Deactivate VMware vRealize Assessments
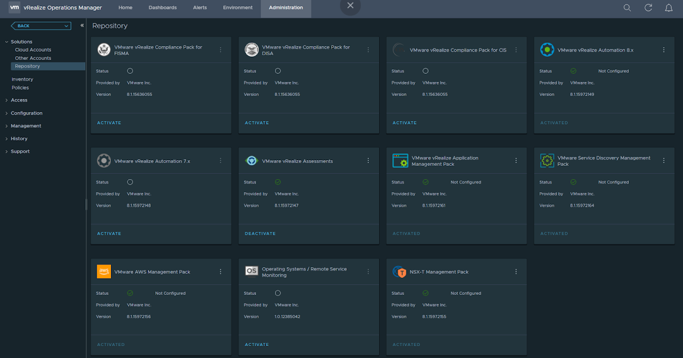 [x=260, y=234]
